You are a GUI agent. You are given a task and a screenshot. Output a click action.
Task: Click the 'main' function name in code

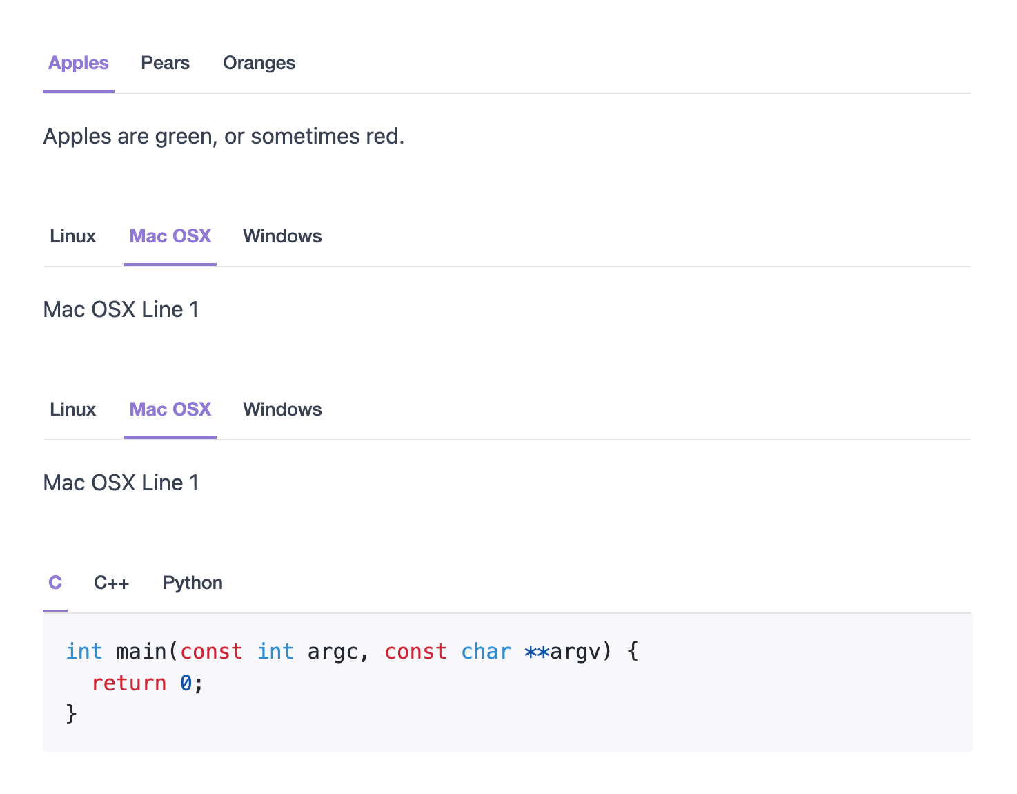pyautogui.click(x=141, y=651)
